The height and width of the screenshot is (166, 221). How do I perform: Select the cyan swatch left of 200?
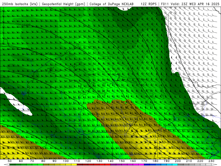pos(175,165)
